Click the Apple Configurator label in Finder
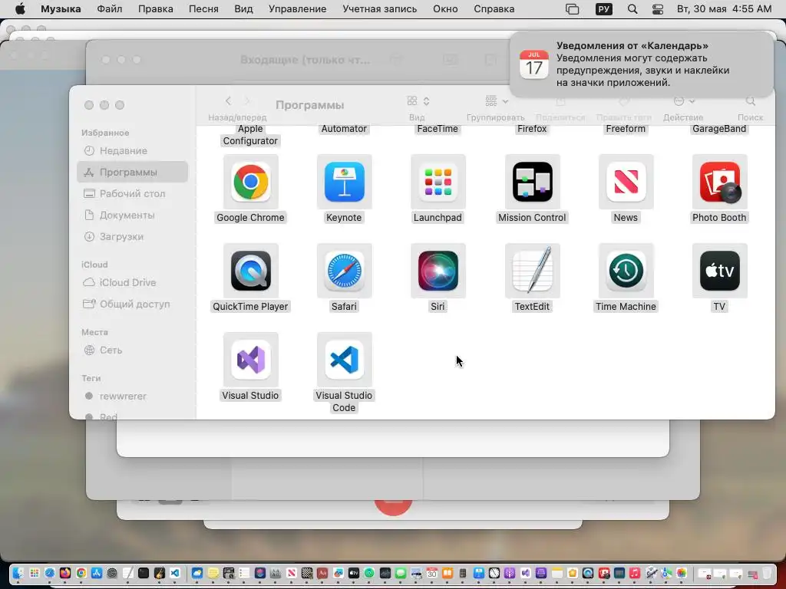 pos(251,135)
